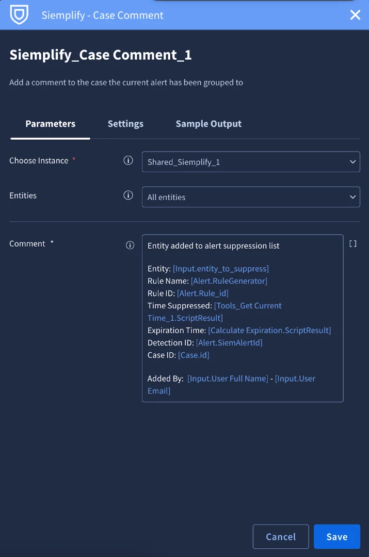Viewport: 369px width, 557px height.
Task: Save the case comment action
Action: [x=337, y=536]
